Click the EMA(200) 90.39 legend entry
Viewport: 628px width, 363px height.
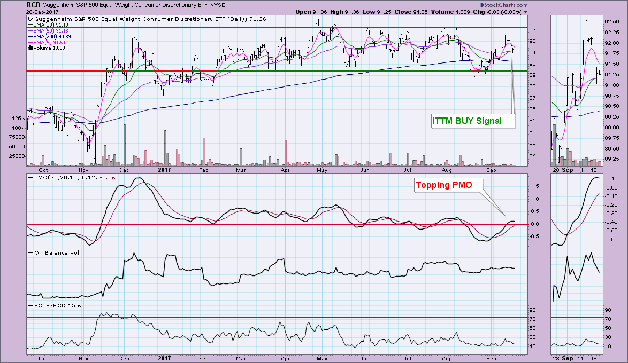pyautogui.click(x=52, y=37)
